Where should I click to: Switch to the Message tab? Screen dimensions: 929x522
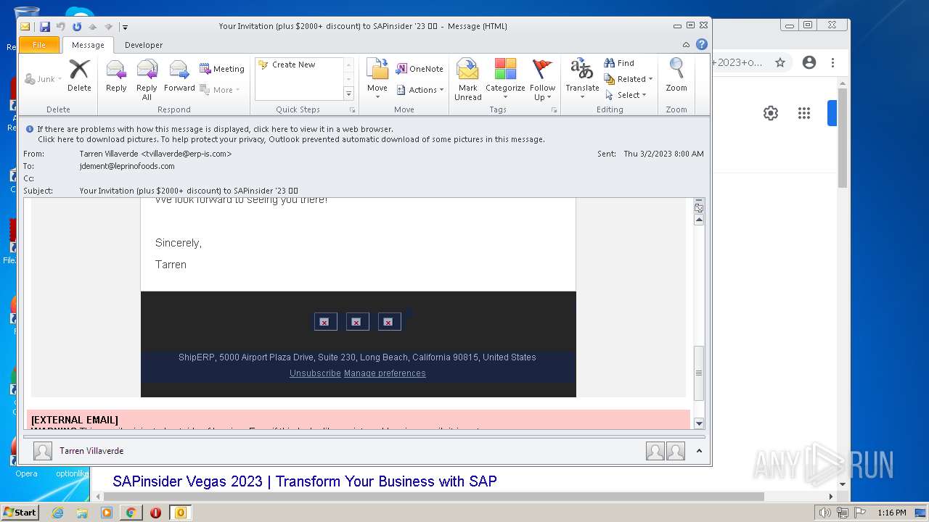coord(88,45)
